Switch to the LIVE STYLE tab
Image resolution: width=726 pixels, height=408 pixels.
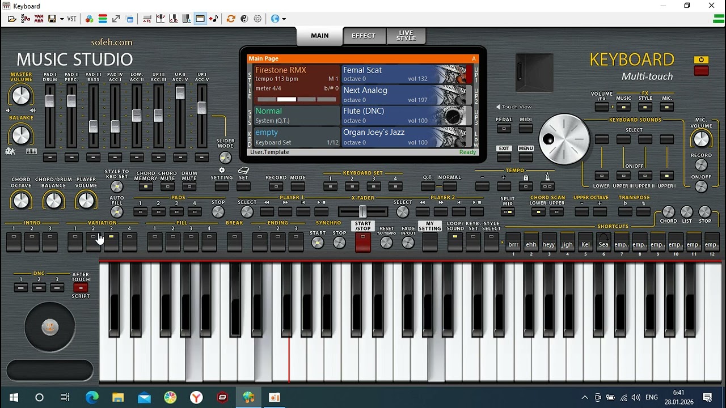pos(406,36)
